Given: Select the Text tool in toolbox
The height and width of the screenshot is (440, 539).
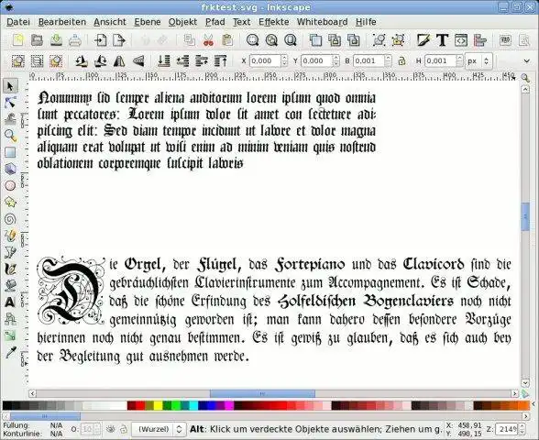Looking at the screenshot, I should (10, 302).
